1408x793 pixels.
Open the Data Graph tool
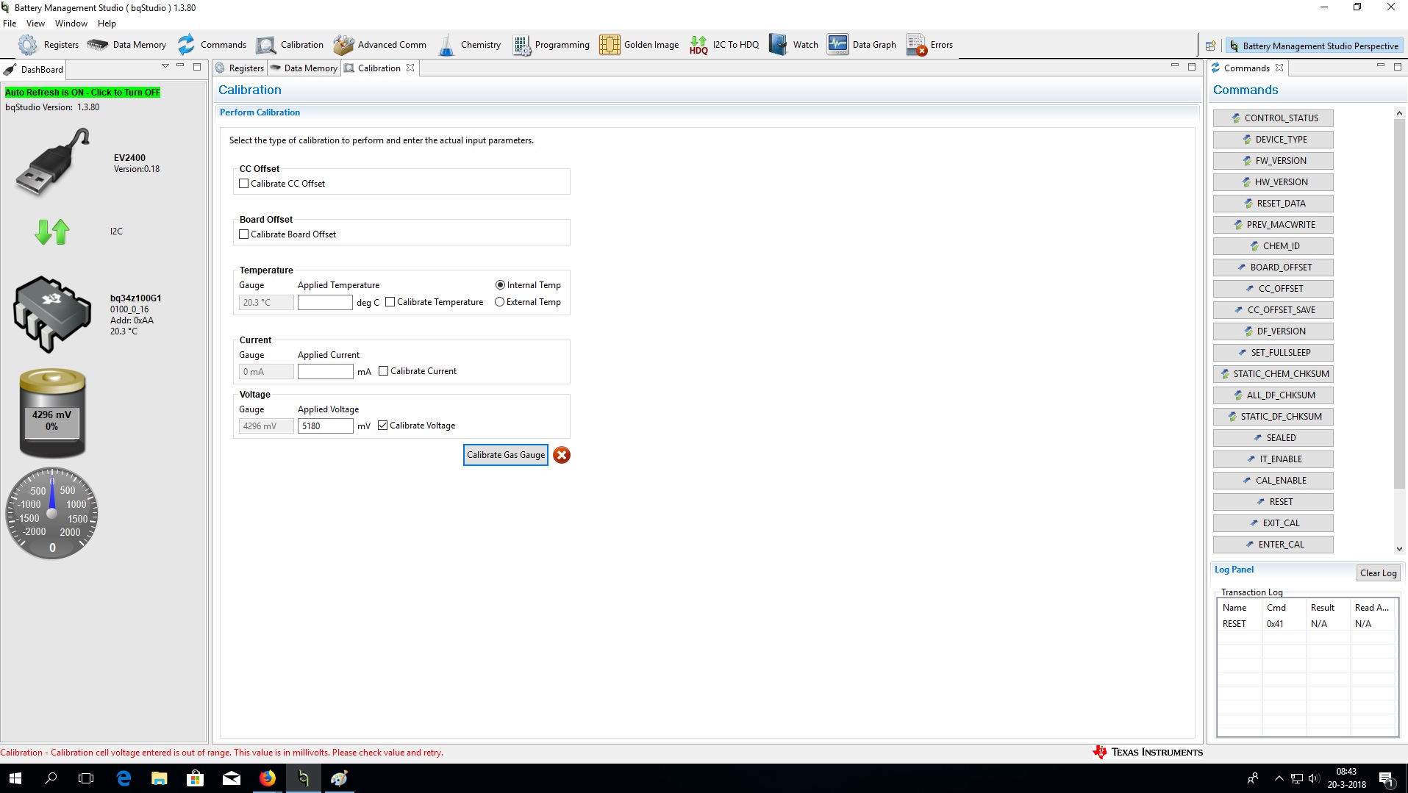(x=862, y=45)
